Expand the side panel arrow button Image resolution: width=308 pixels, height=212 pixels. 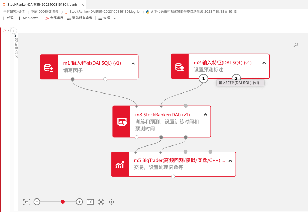(x=13, y=31)
